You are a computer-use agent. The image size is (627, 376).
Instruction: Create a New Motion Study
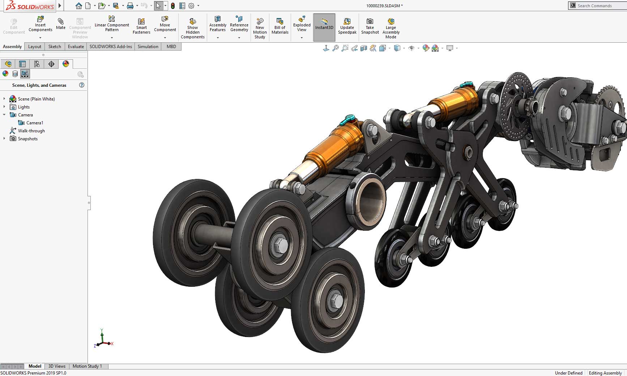[260, 26]
